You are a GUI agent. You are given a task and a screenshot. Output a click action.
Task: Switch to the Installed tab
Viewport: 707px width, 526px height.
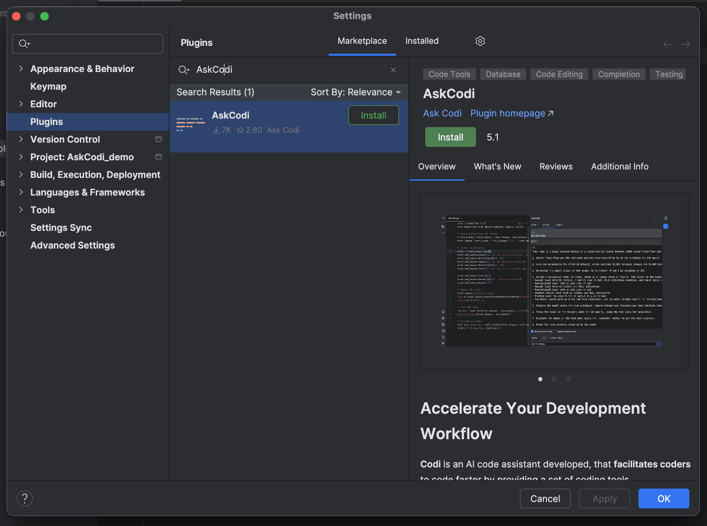pos(422,41)
